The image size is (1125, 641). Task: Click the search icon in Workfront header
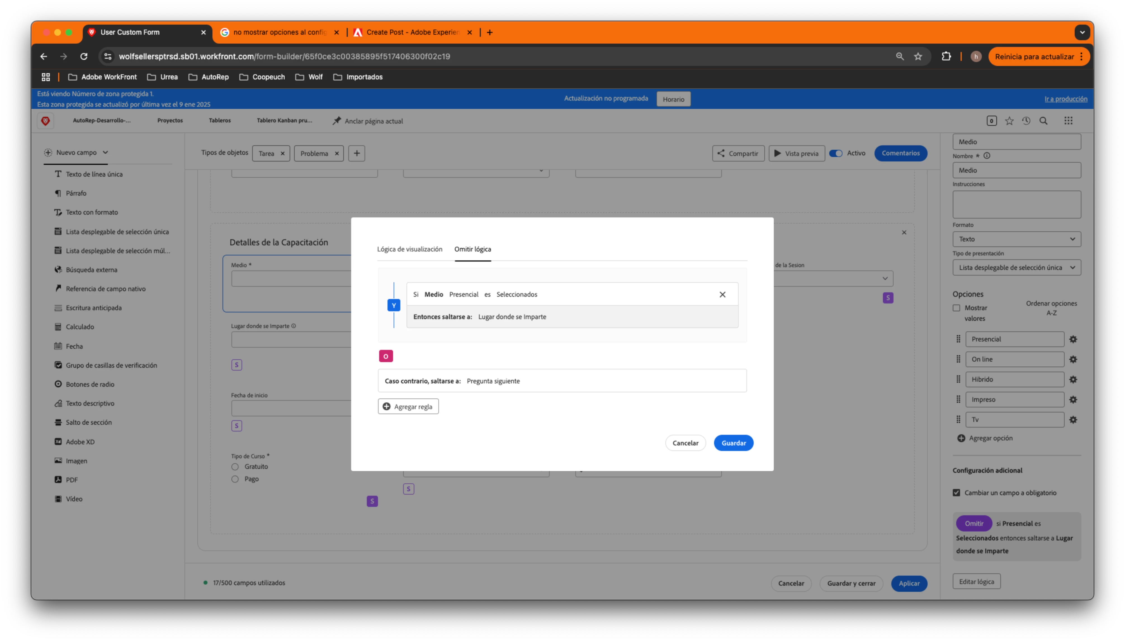click(1044, 121)
